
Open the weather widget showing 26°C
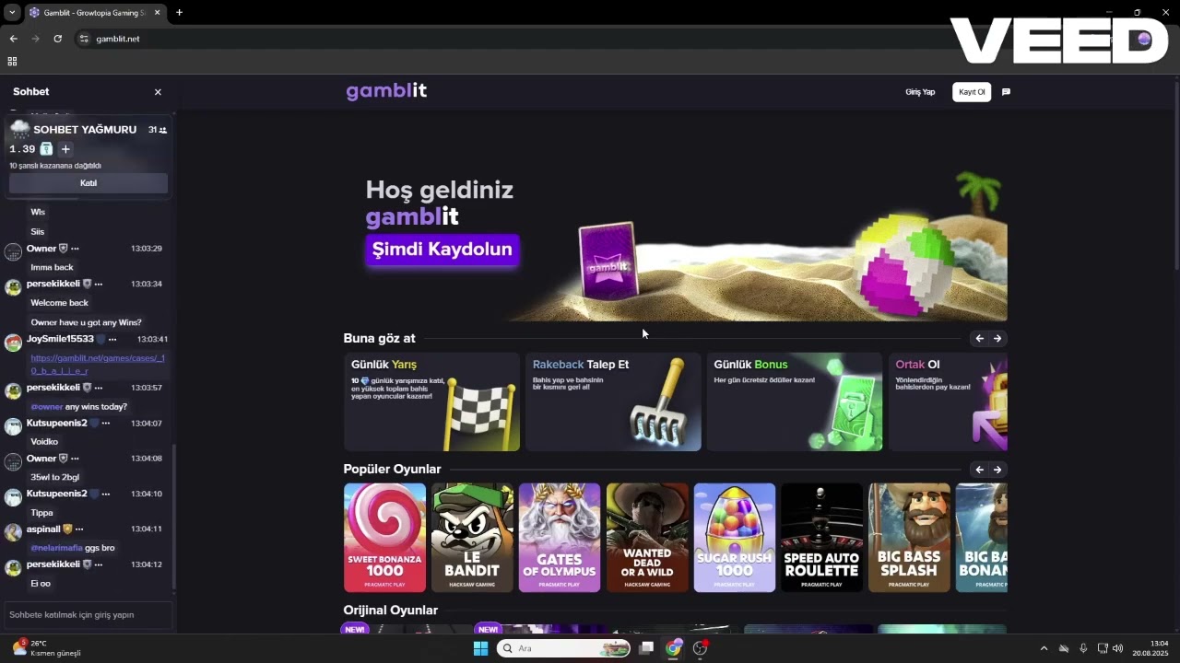coord(46,648)
